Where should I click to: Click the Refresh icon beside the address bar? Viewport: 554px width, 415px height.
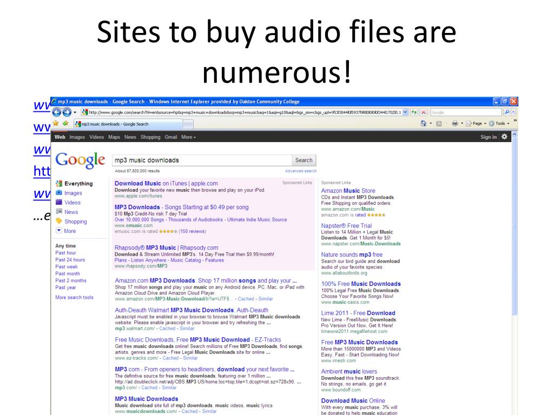click(414, 112)
